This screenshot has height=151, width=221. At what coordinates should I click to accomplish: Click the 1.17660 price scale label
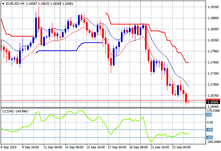pos(213,62)
